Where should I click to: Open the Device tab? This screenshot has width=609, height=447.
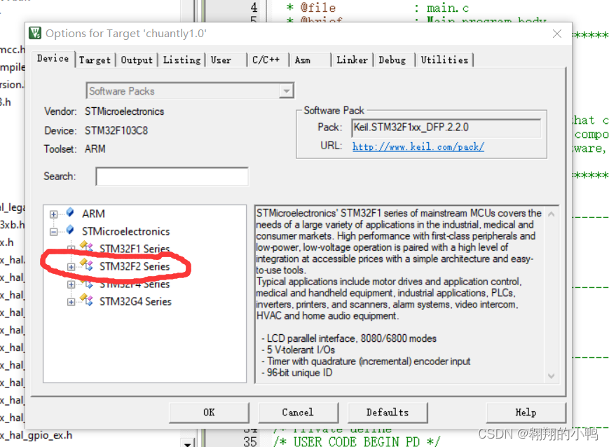(53, 59)
